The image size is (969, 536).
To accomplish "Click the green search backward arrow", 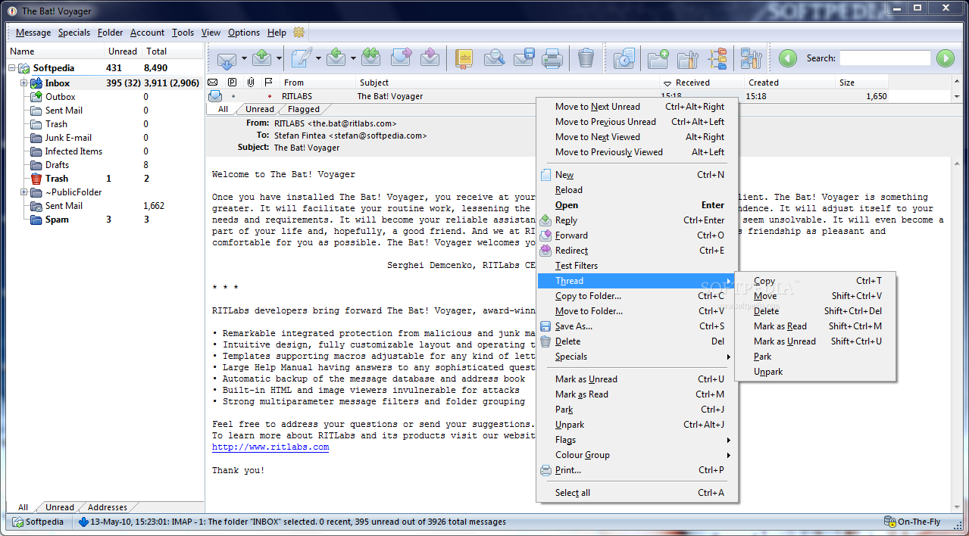I will pyautogui.click(x=788, y=58).
